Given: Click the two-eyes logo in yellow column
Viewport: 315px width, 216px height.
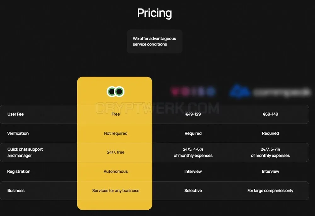Looking at the screenshot, I should click(116, 92).
